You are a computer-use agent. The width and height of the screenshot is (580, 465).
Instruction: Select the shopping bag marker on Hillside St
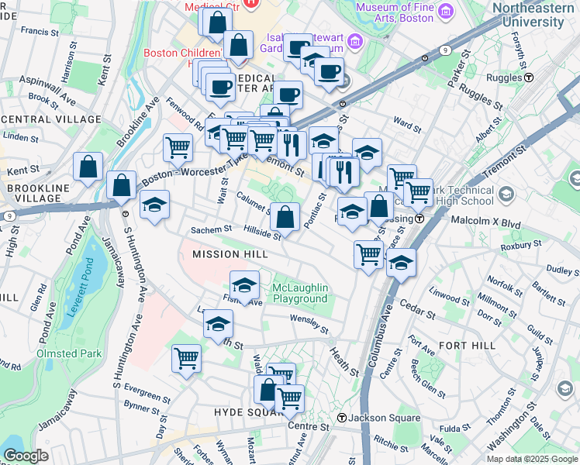coord(286,218)
